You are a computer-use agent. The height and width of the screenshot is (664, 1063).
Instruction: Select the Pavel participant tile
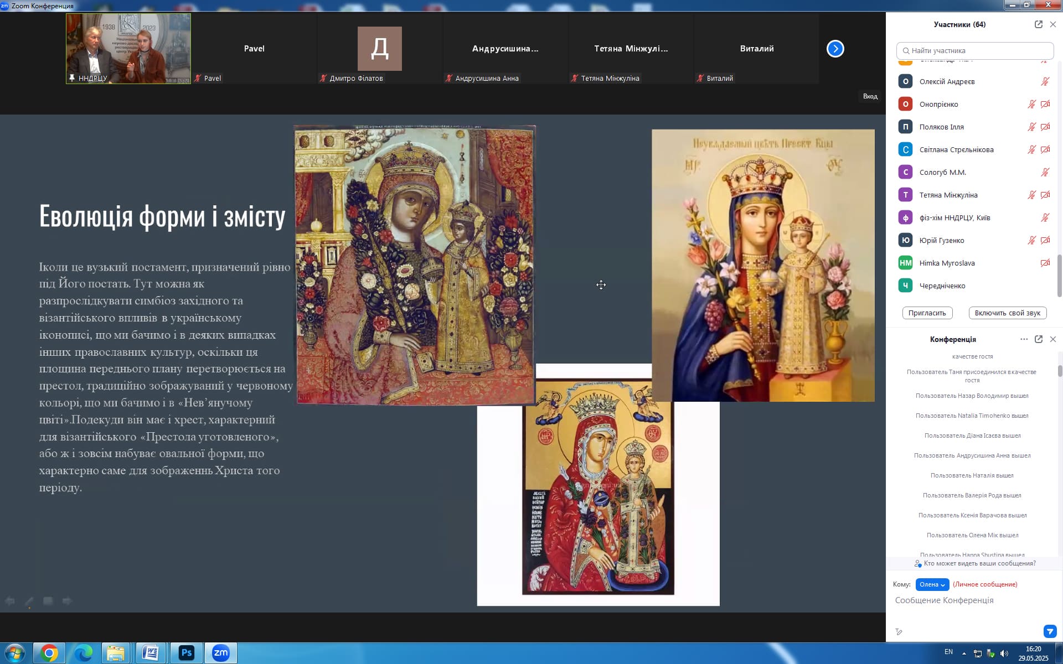pos(254,49)
